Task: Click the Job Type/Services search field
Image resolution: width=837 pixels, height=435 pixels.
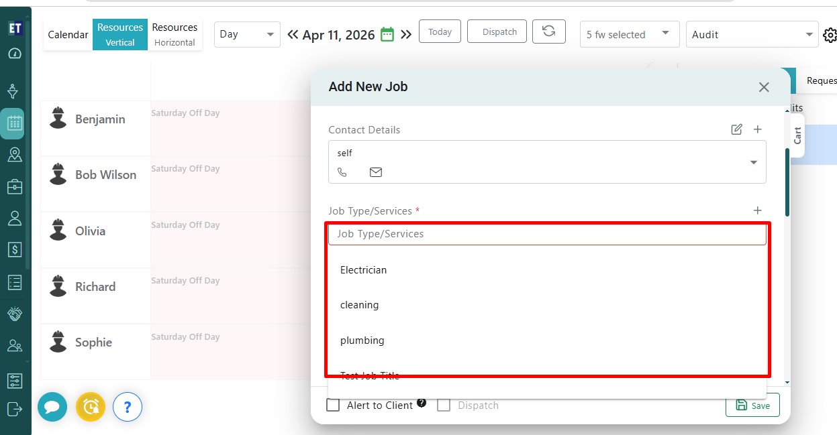Action: [x=546, y=234]
